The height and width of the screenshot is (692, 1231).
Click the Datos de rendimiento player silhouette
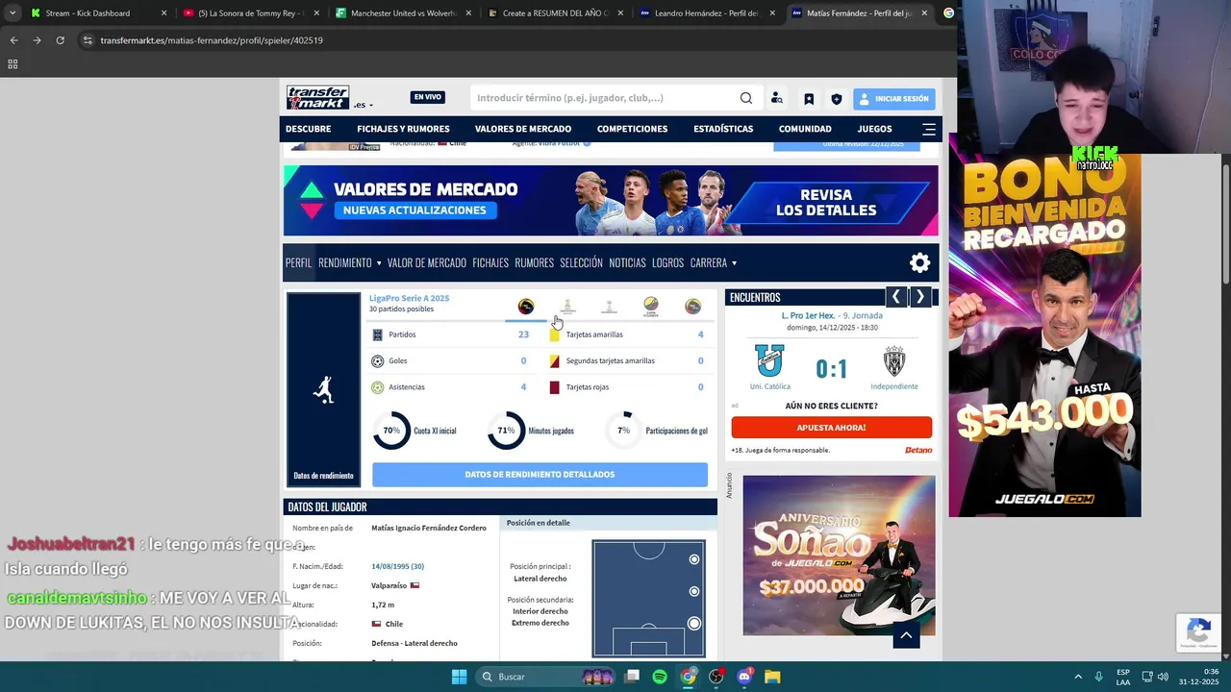pyautogui.click(x=323, y=389)
